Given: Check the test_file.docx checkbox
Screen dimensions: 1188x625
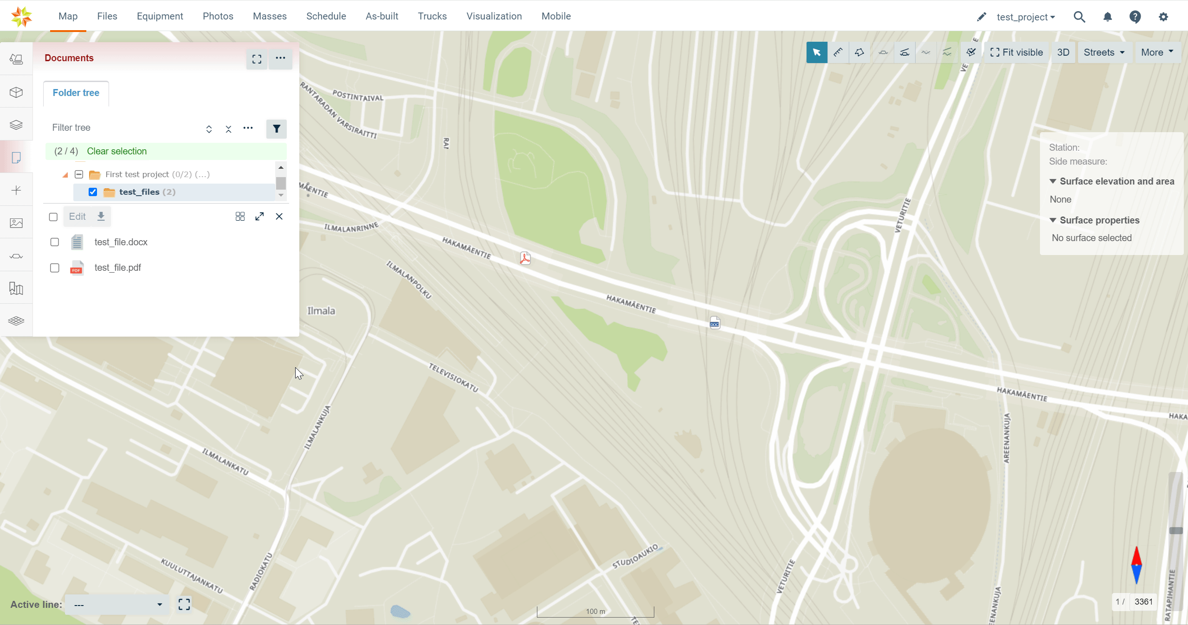Looking at the screenshot, I should pos(55,242).
